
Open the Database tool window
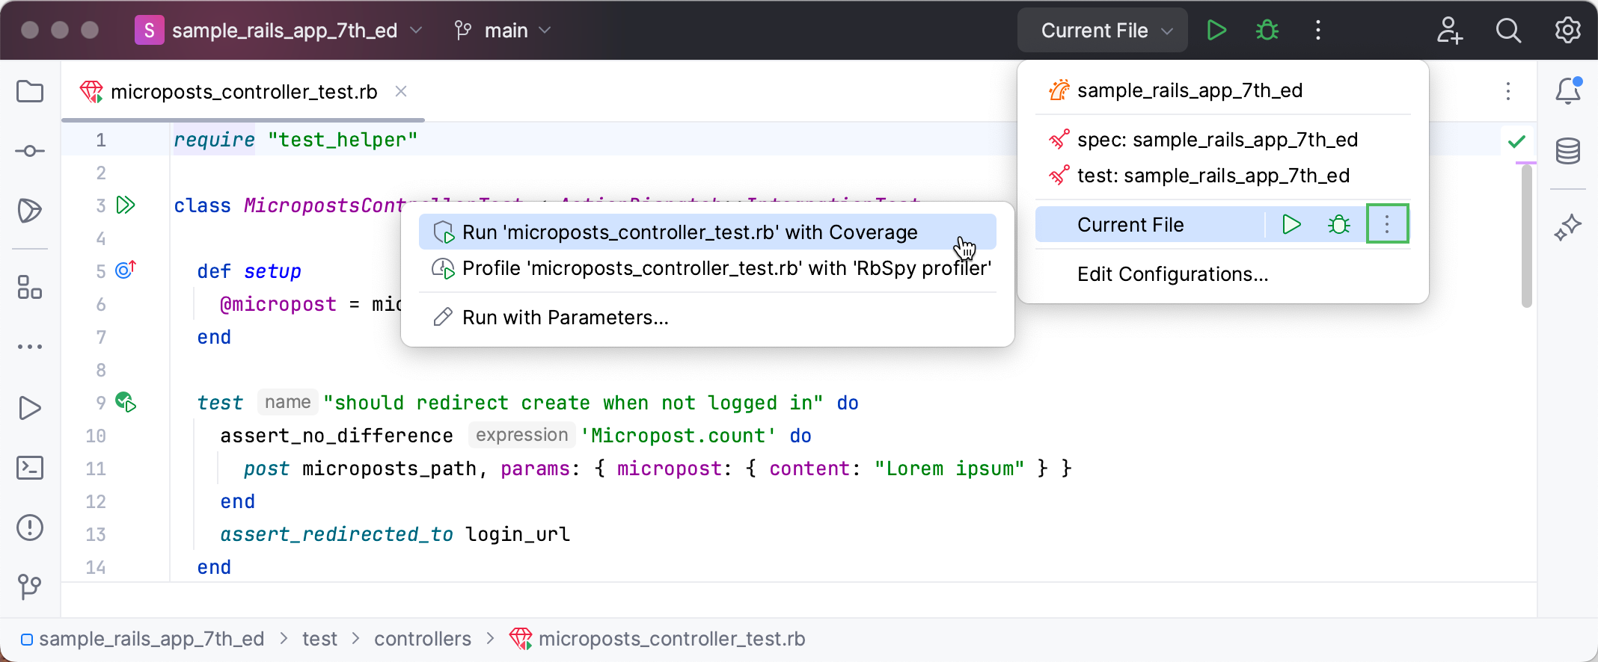[x=1567, y=151]
